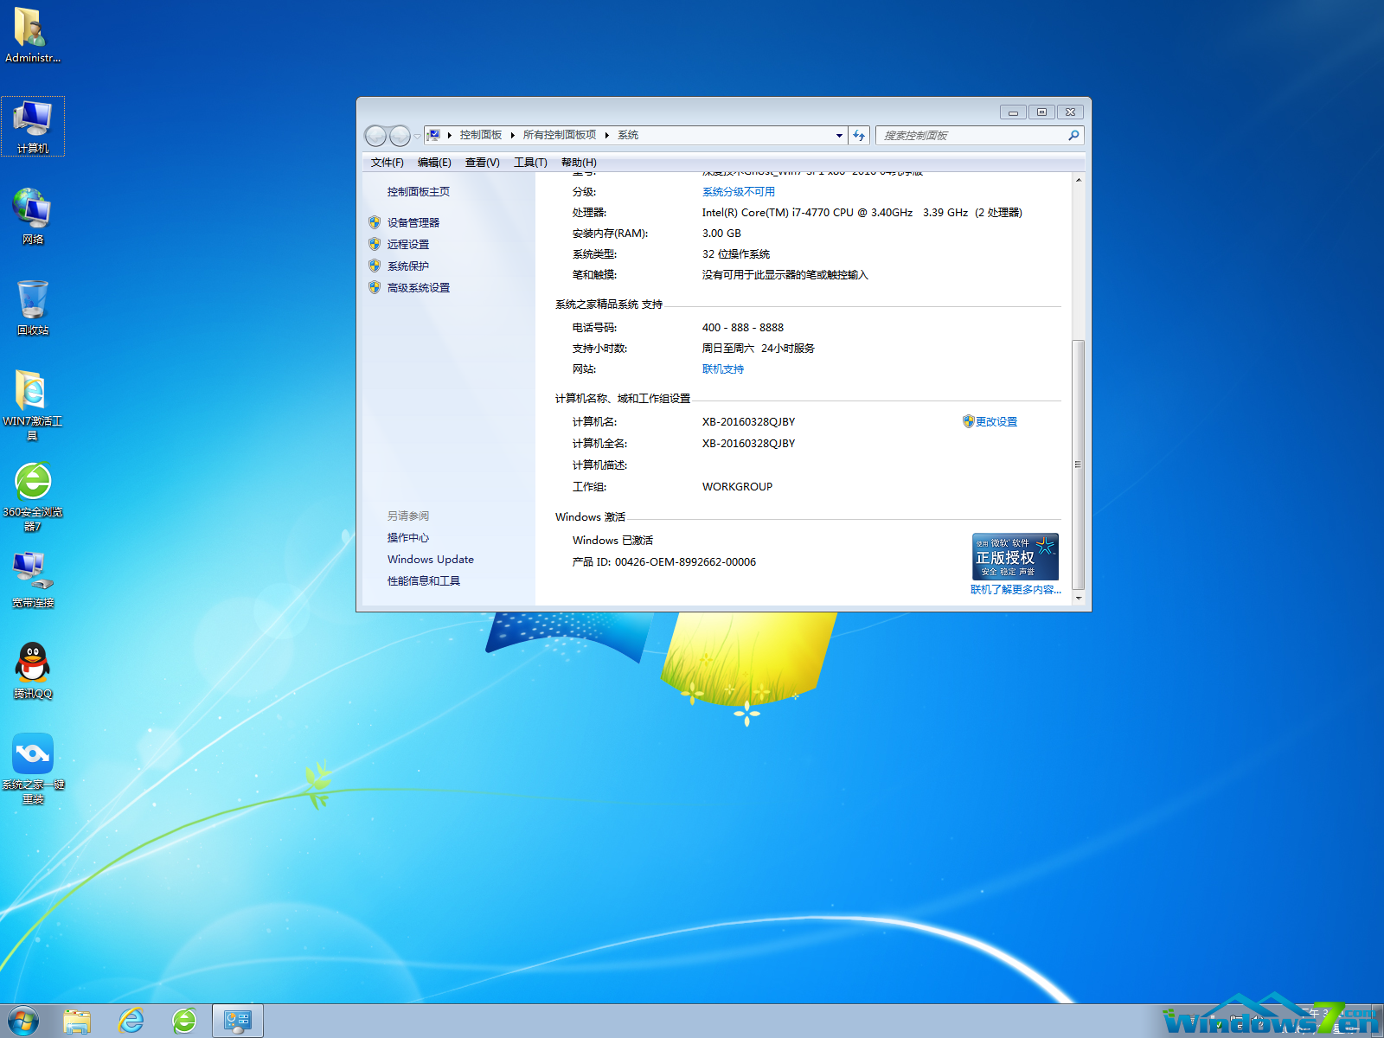This screenshot has width=1384, height=1038.
Task: Click the 正版授权 genuine software badge
Action: pyautogui.click(x=1015, y=556)
